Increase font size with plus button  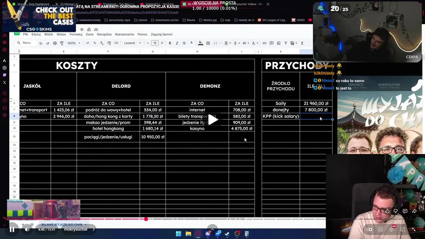pyautogui.click(x=162, y=43)
